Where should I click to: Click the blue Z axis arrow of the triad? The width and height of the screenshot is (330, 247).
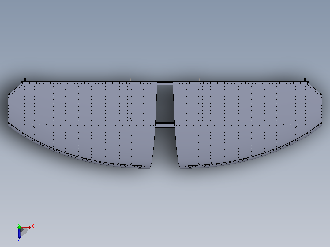point(19,234)
